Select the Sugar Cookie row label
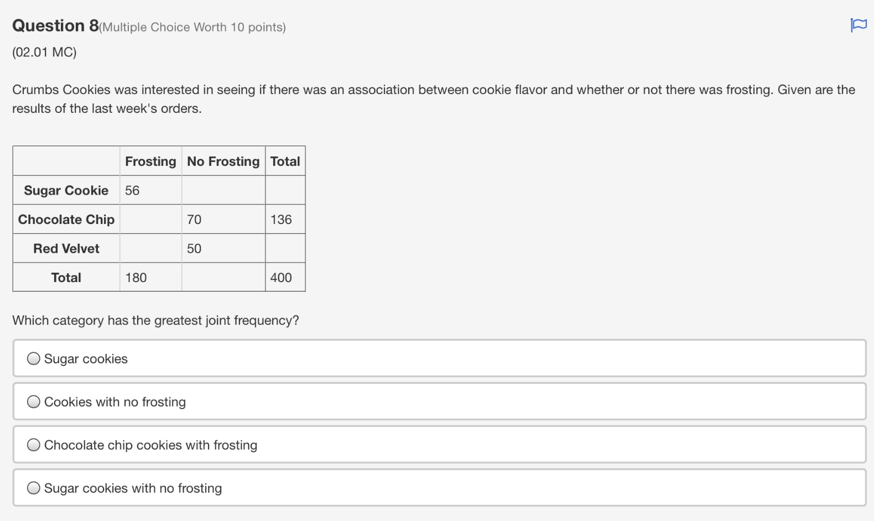This screenshot has height=521, width=874. (66, 190)
